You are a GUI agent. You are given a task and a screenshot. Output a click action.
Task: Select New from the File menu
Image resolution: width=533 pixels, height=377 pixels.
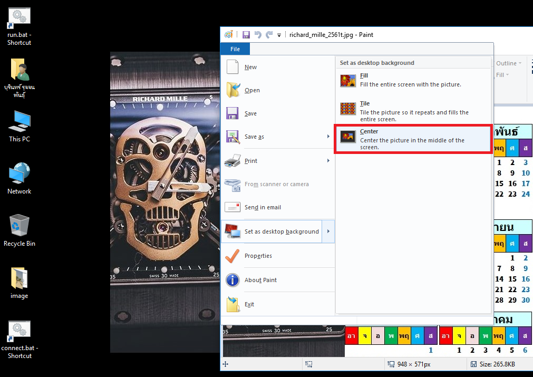[250, 67]
